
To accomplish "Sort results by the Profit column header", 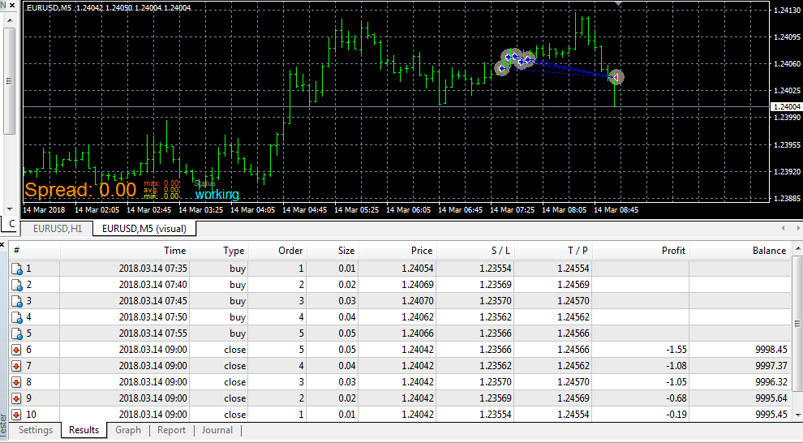I will click(x=641, y=251).
